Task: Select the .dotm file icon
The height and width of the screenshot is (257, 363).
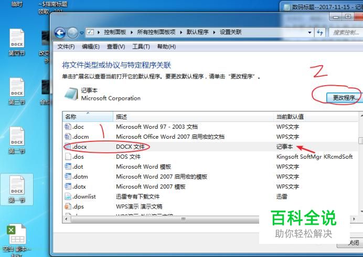Action: click(68, 177)
